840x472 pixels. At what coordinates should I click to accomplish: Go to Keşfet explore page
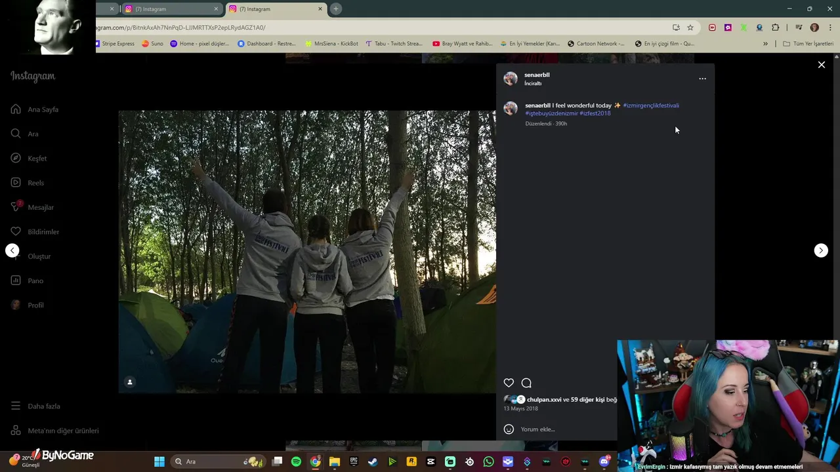tap(29, 158)
